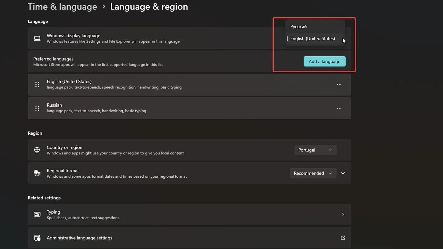Click the Time & language breadcrumb

click(x=62, y=6)
